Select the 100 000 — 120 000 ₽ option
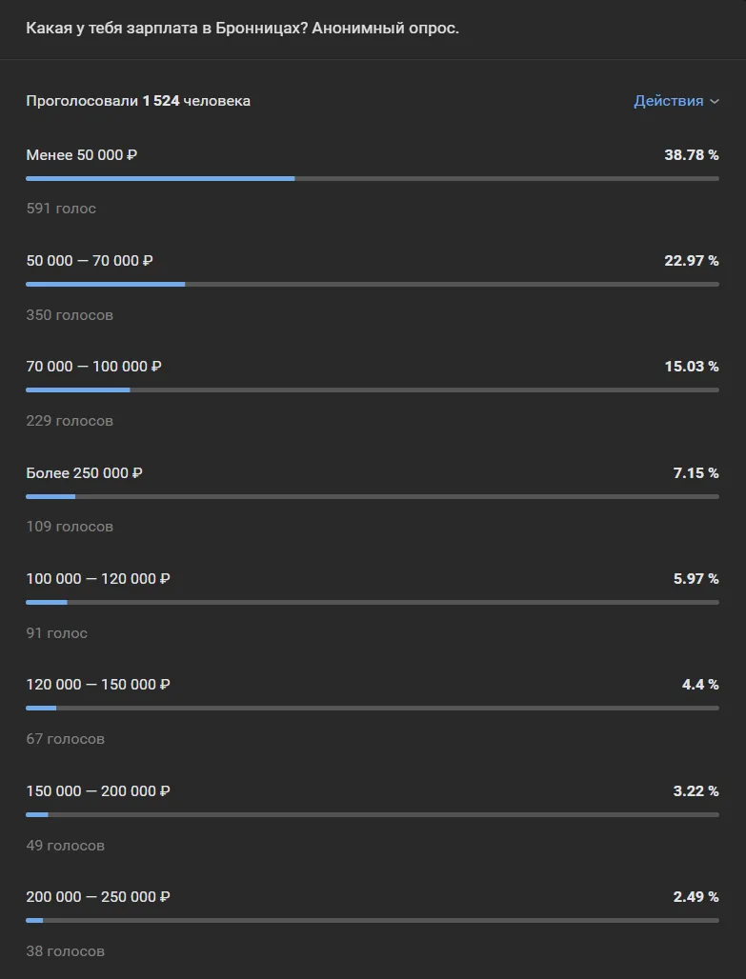Screen dimensions: 746x979 97,579
